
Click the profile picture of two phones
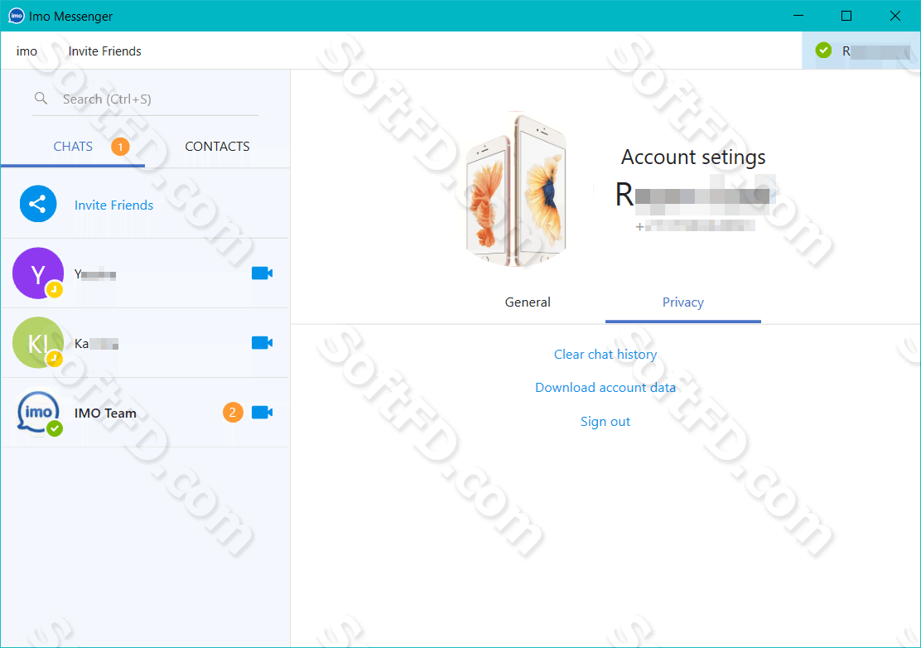(x=516, y=190)
